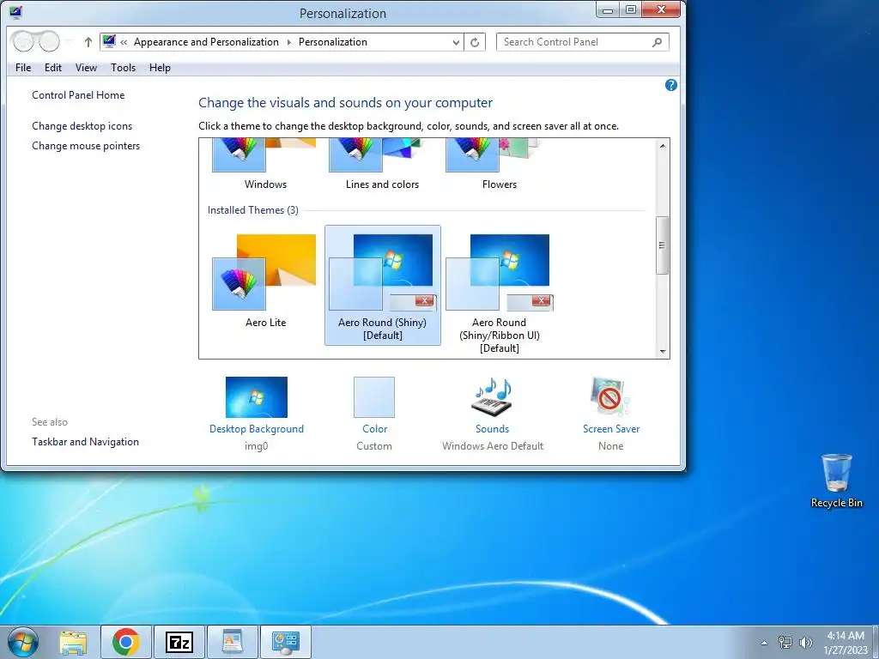Viewport: 879px width, 659px height.
Task: Go to Control Panel Home
Action: coord(78,95)
